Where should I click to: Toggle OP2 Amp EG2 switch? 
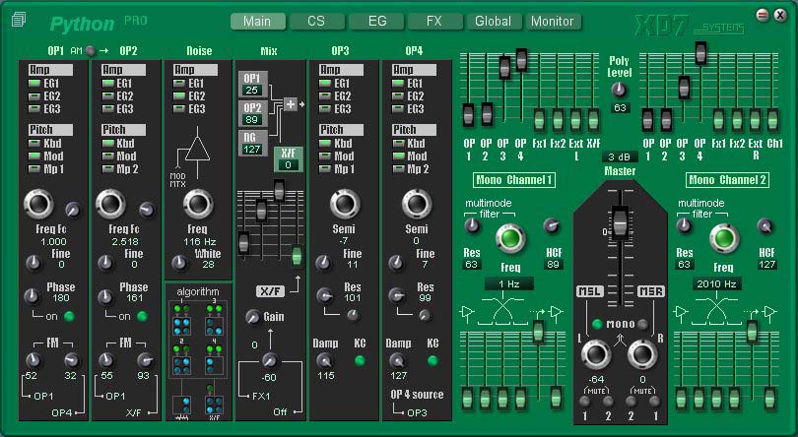click(x=108, y=96)
